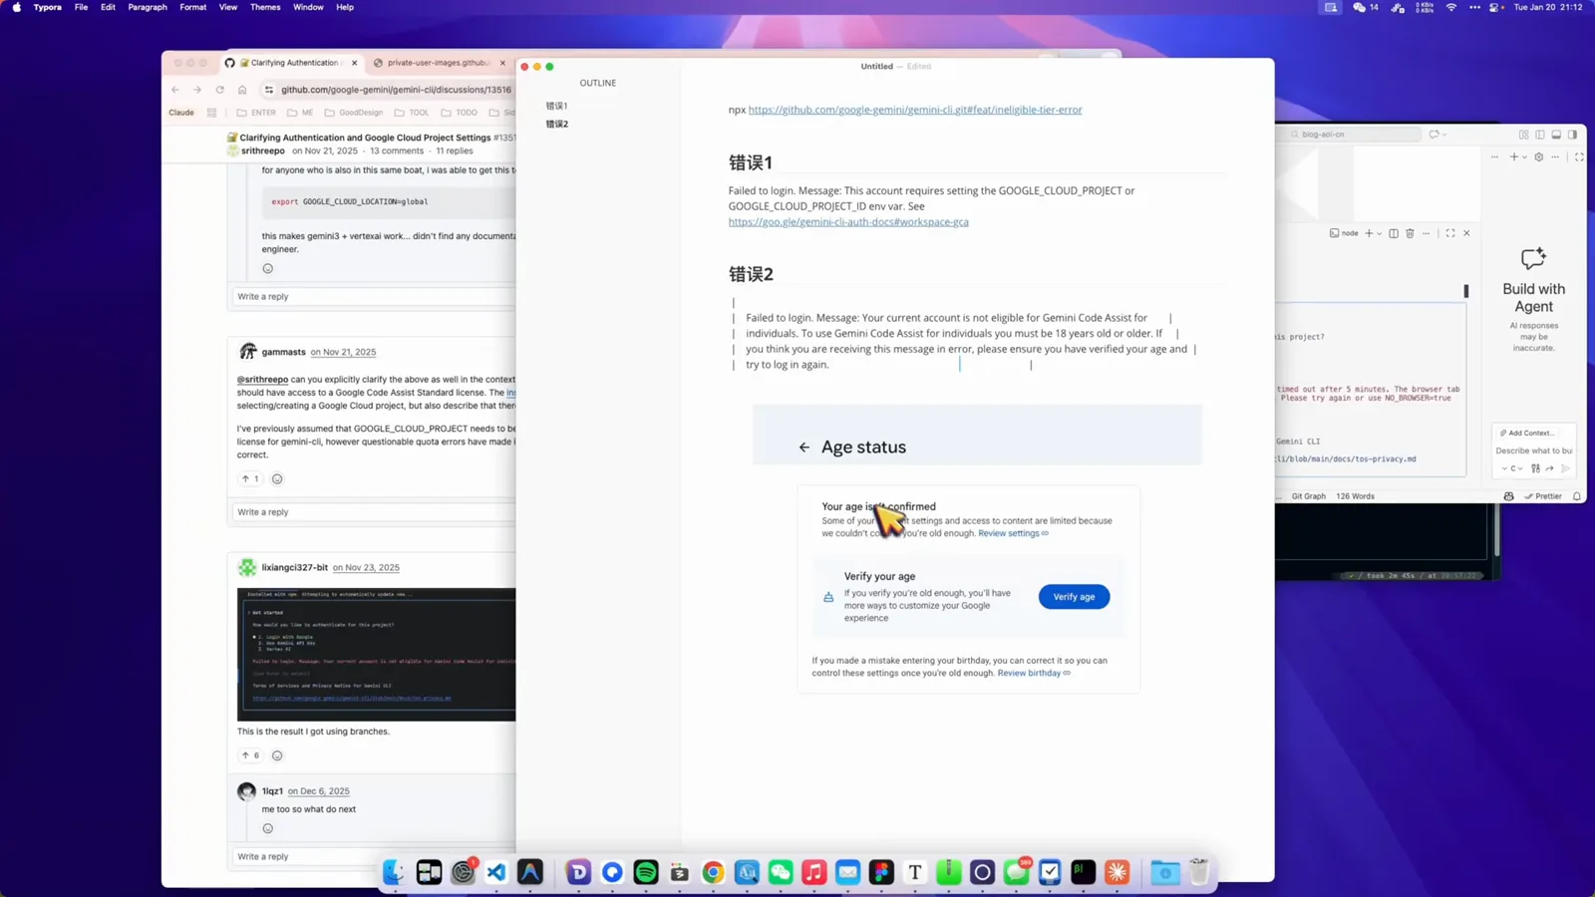Add emoji reaction to lixiangci327-bit comment
Image resolution: width=1595 pixels, height=897 pixels.
pyautogui.click(x=277, y=755)
